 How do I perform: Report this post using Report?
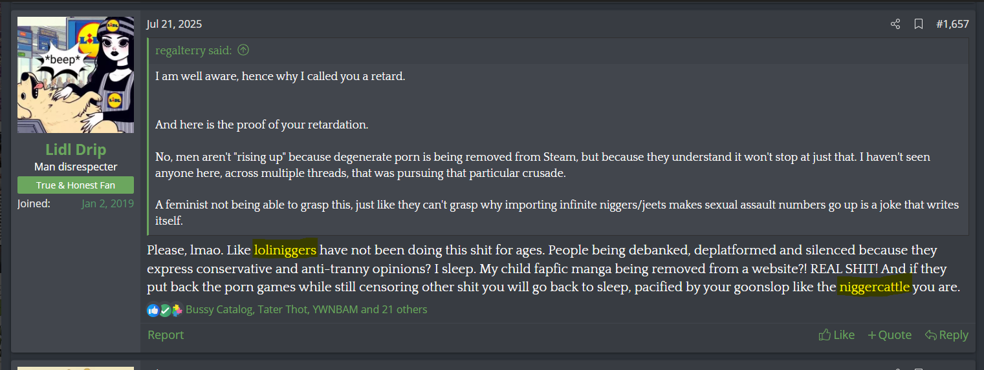click(x=166, y=334)
